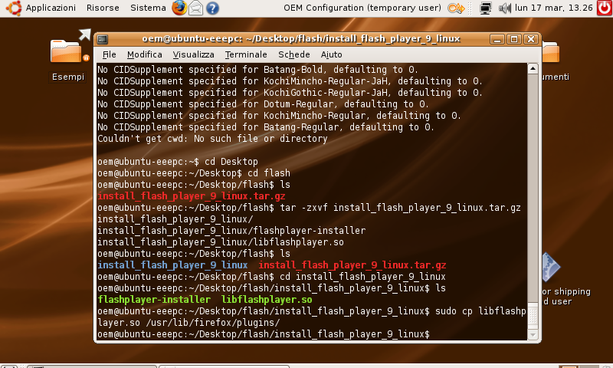This screenshot has height=368, width=613.
Task: Click the last empty prompt line in terminal
Action: pos(264,334)
